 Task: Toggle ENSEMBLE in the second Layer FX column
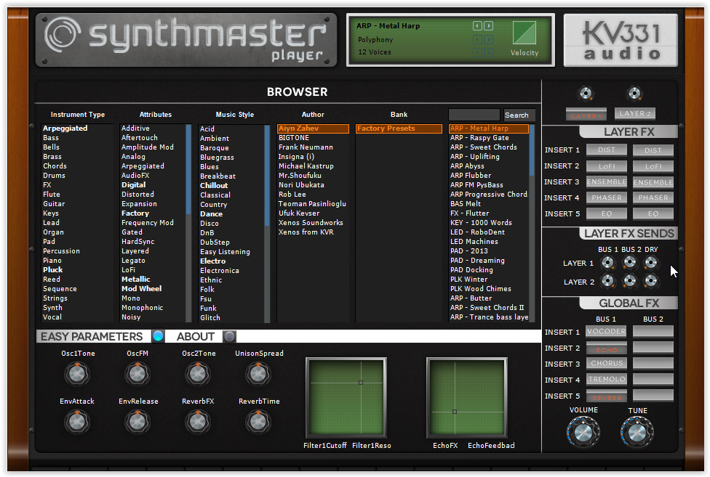[x=653, y=182]
